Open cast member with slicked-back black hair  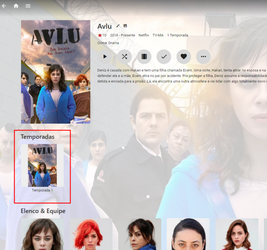[x=188, y=234]
